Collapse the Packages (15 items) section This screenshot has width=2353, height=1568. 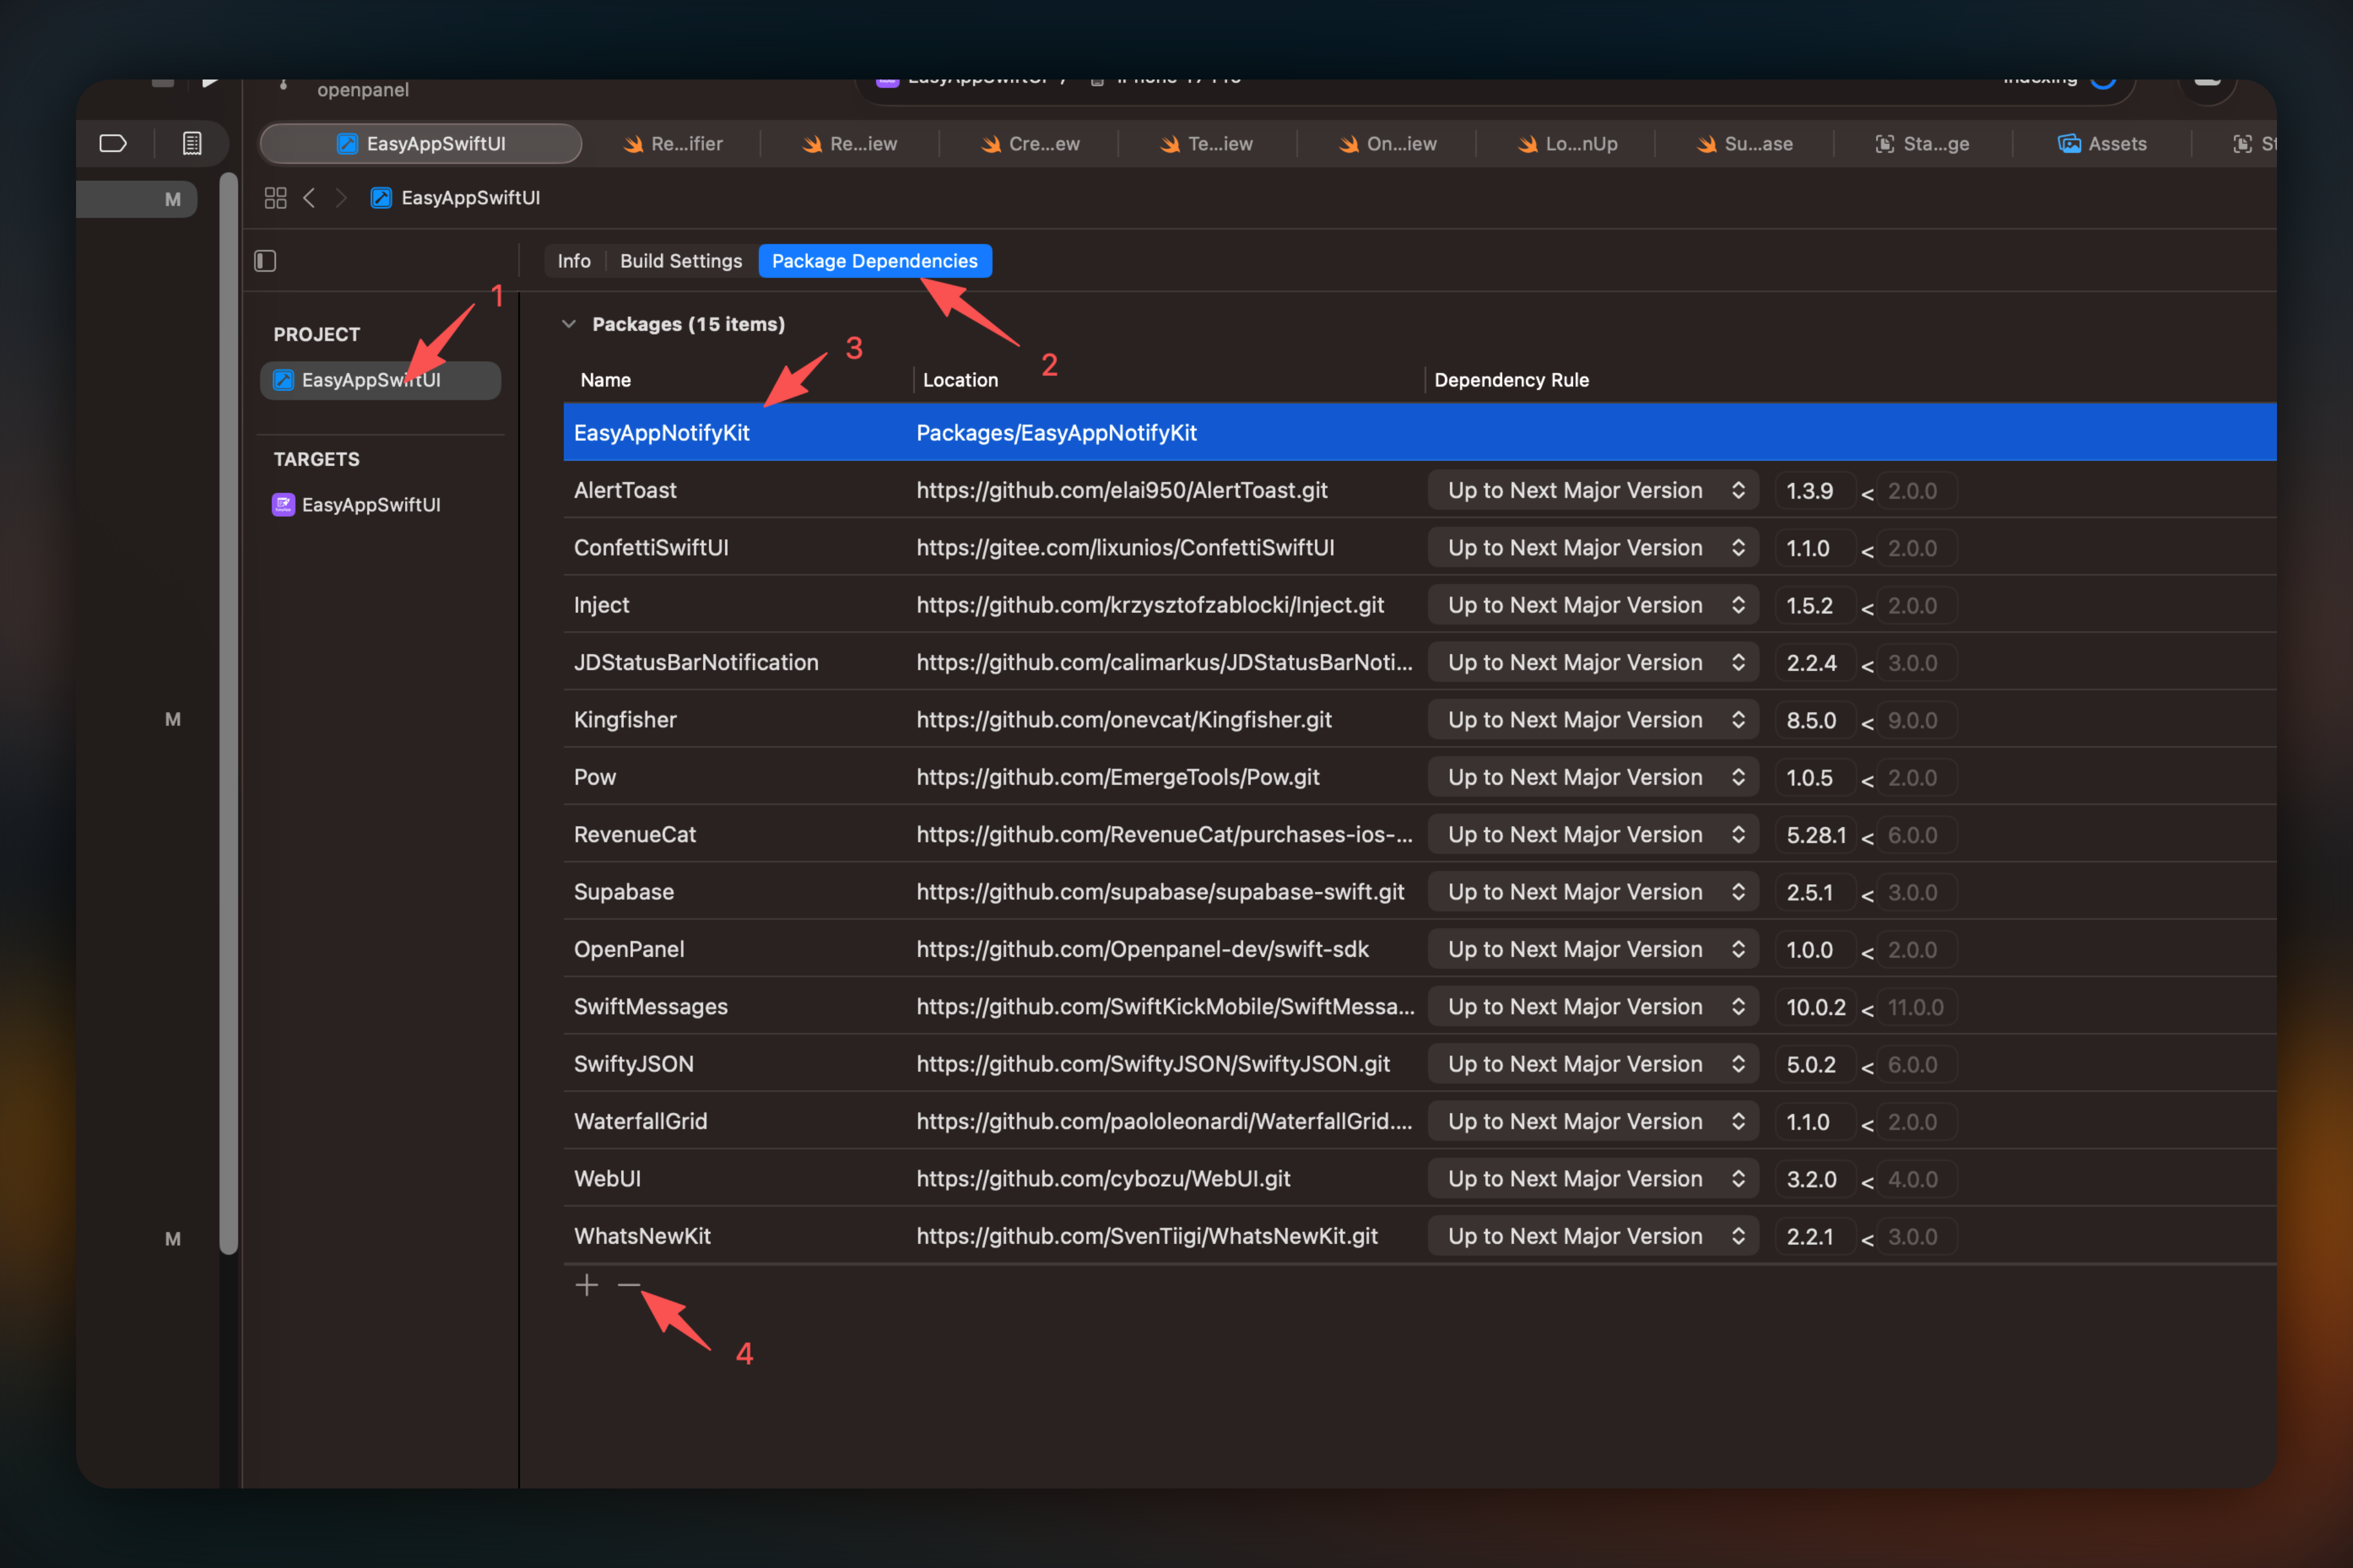pyautogui.click(x=569, y=324)
